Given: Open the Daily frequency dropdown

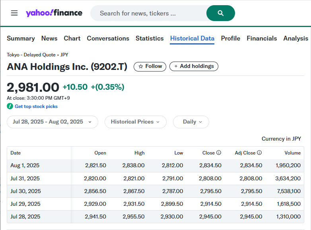Looking at the screenshot, I should (191, 122).
